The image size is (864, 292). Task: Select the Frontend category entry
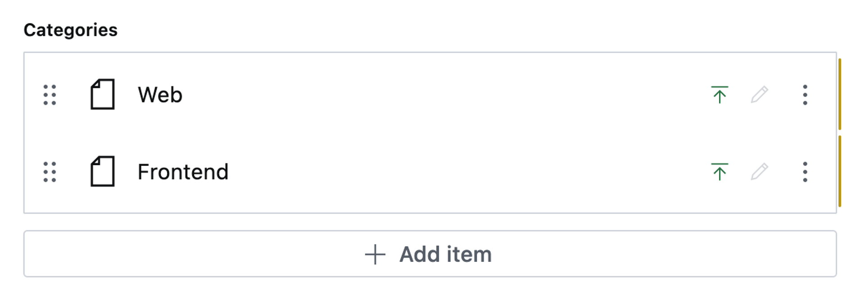pyautogui.click(x=183, y=171)
